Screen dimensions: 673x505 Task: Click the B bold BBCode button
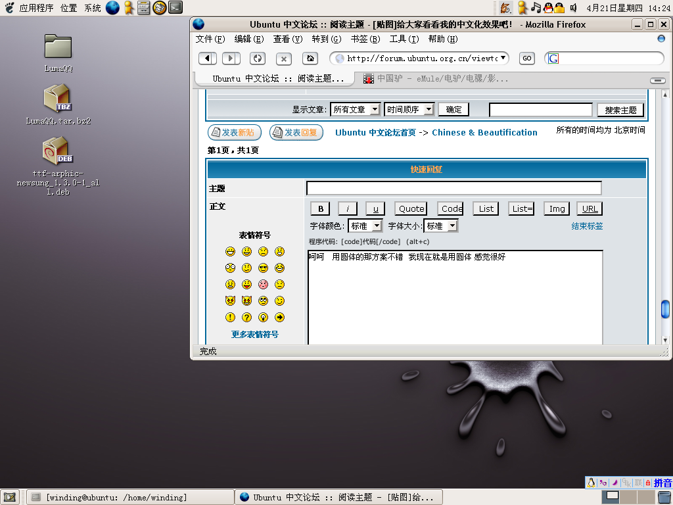point(320,208)
